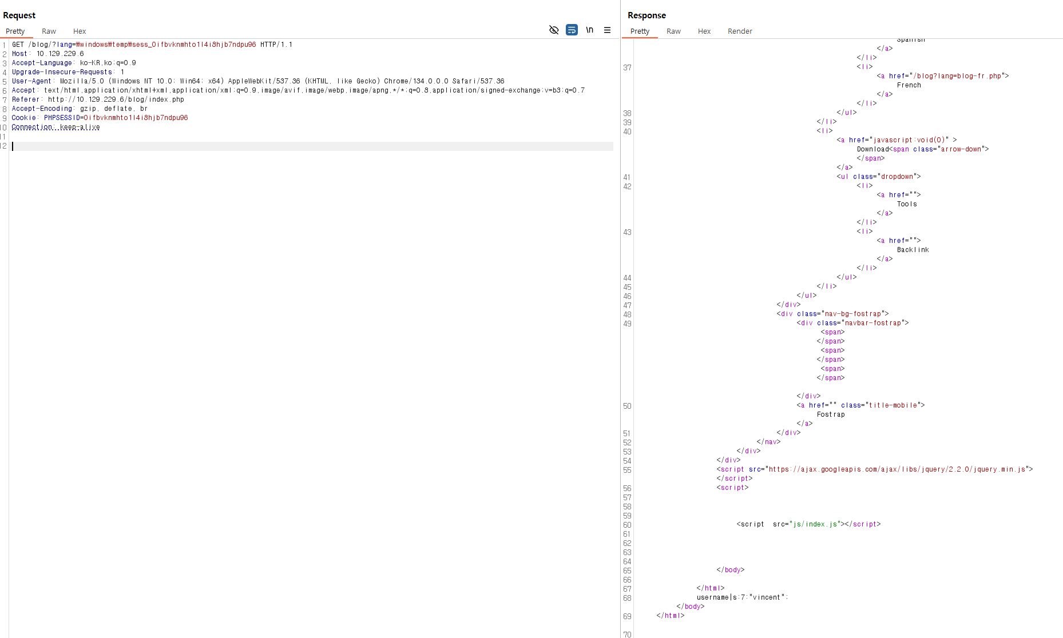Screen dimensions: 1063x638
Task: Click the Cookie PHPSESSID header line
Action: tap(100, 118)
